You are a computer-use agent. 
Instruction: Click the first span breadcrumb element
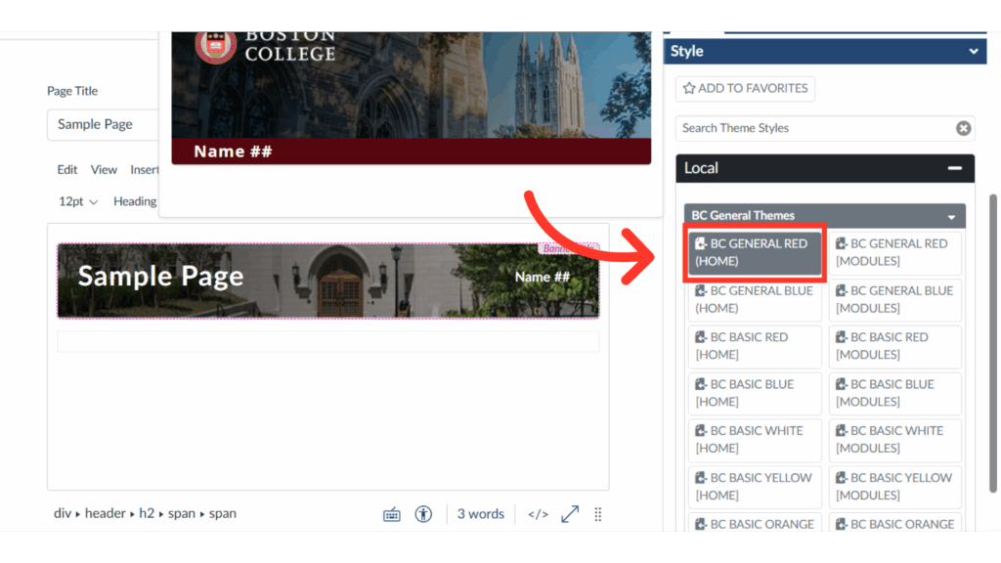[181, 513]
